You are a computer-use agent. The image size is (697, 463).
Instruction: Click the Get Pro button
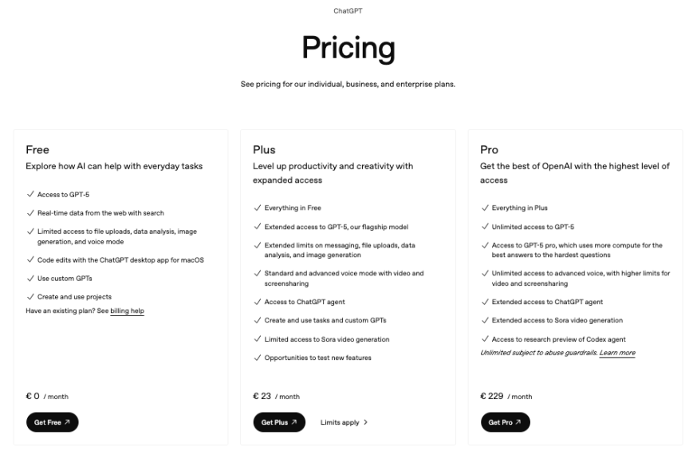point(506,422)
